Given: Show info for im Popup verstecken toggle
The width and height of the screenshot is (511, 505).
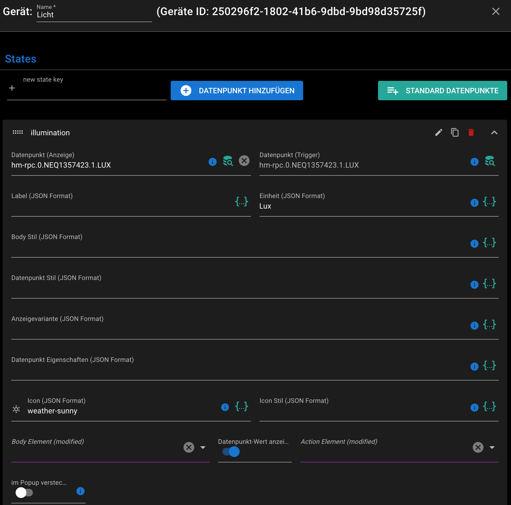Looking at the screenshot, I should pyautogui.click(x=80, y=491).
